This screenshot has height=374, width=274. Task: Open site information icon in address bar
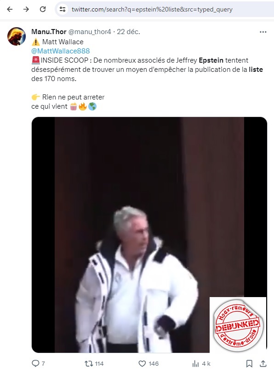63,9
